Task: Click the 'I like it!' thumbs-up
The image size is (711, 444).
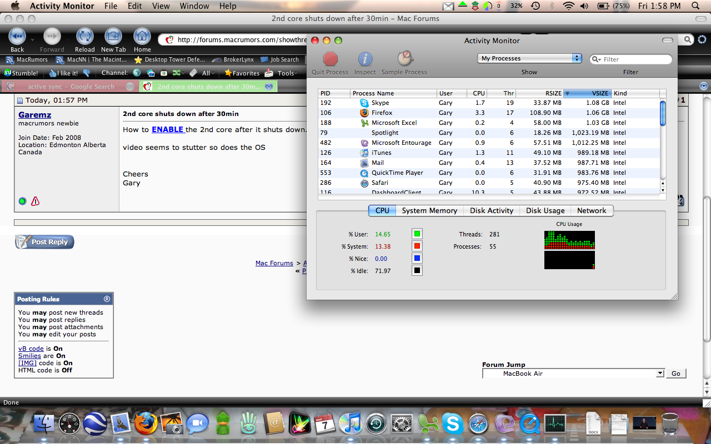Action: point(63,73)
